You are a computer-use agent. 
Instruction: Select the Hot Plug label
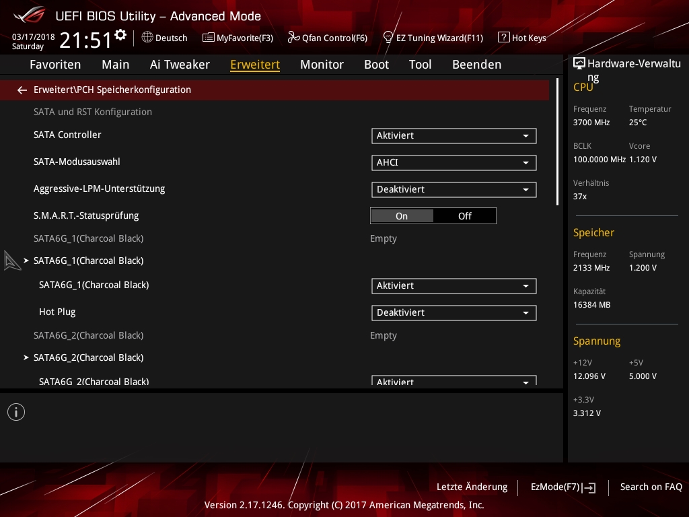coord(57,312)
